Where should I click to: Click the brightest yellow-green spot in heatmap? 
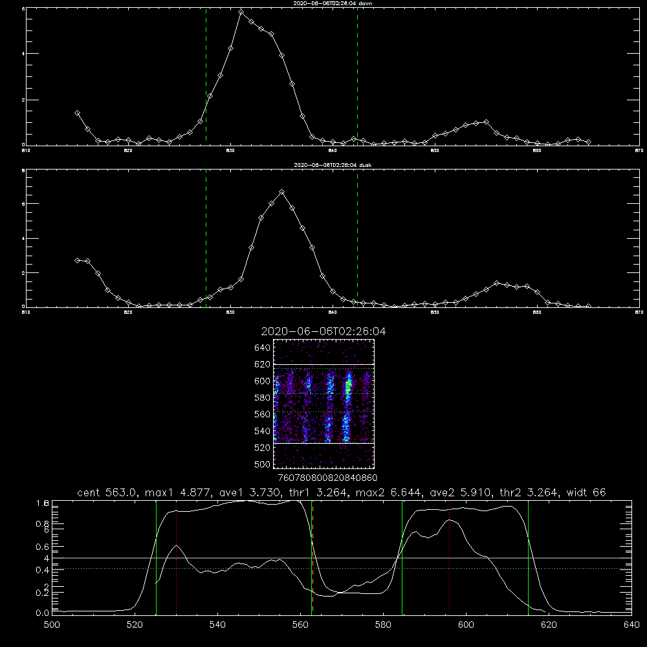(348, 386)
